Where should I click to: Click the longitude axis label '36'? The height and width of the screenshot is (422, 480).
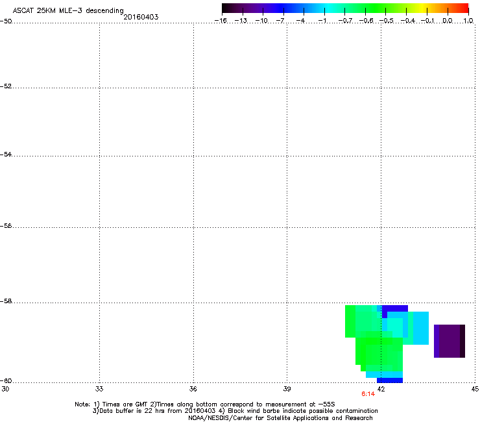tap(193, 389)
